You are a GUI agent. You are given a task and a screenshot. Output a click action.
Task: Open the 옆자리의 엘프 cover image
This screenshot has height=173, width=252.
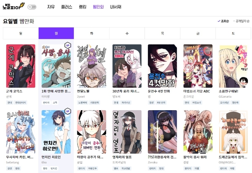coord(127,132)
